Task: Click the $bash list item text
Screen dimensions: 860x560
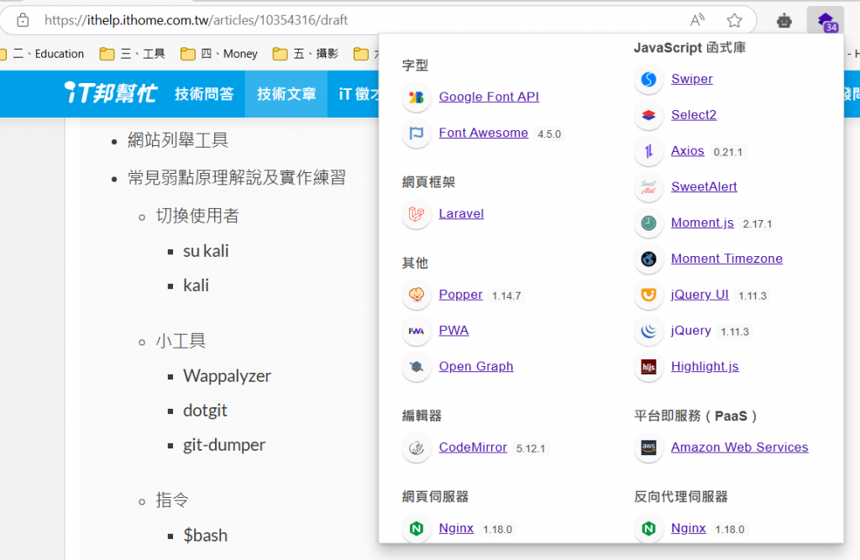Action: click(x=205, y=536)
